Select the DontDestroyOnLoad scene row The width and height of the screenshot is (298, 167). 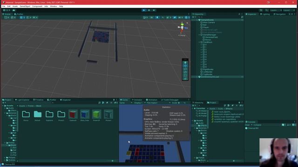pos(218,77)
